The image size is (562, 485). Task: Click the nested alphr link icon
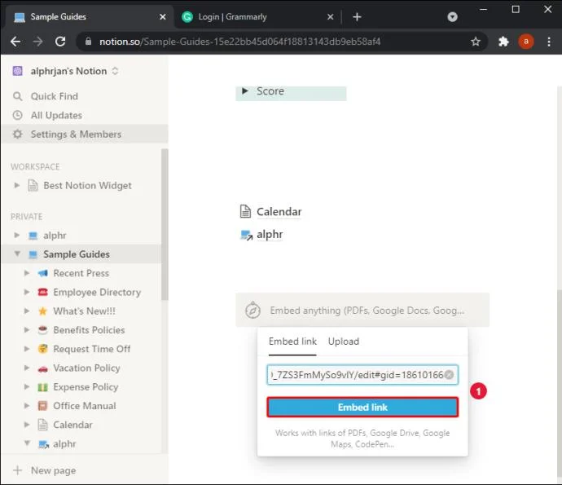pyautogui.click(x=43, y=444)
